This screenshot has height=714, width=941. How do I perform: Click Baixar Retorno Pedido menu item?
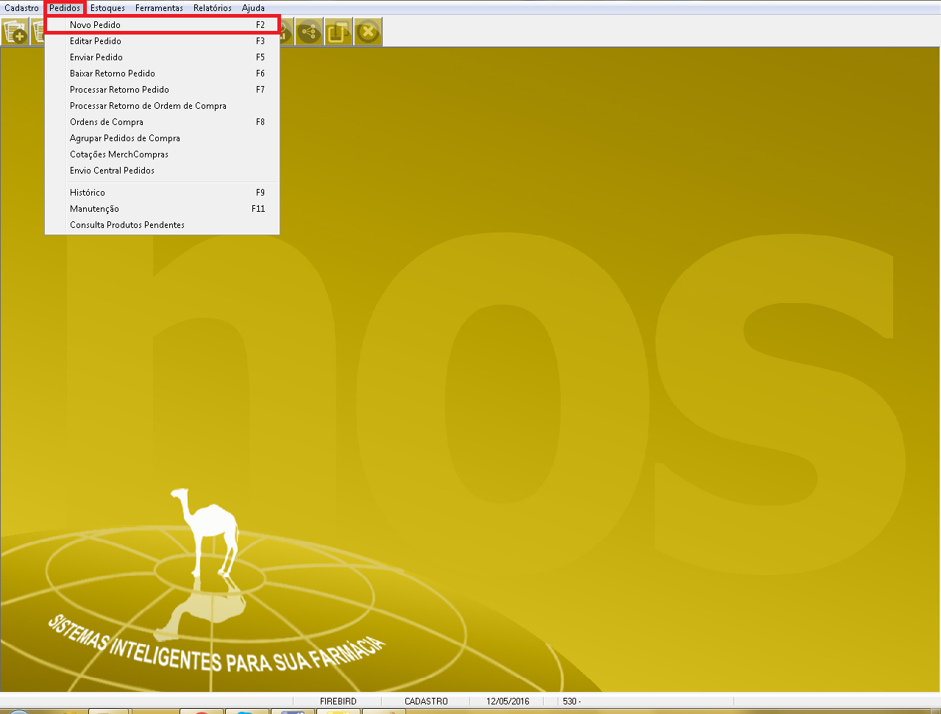coord(113,74)
